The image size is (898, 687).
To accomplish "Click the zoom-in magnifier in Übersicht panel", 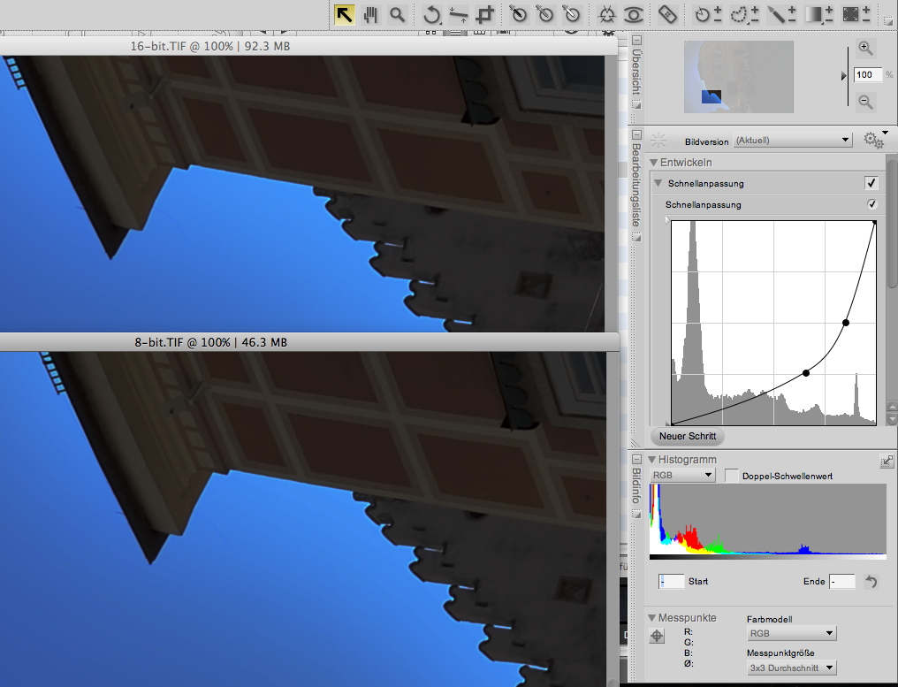I will tap(866, 49).
